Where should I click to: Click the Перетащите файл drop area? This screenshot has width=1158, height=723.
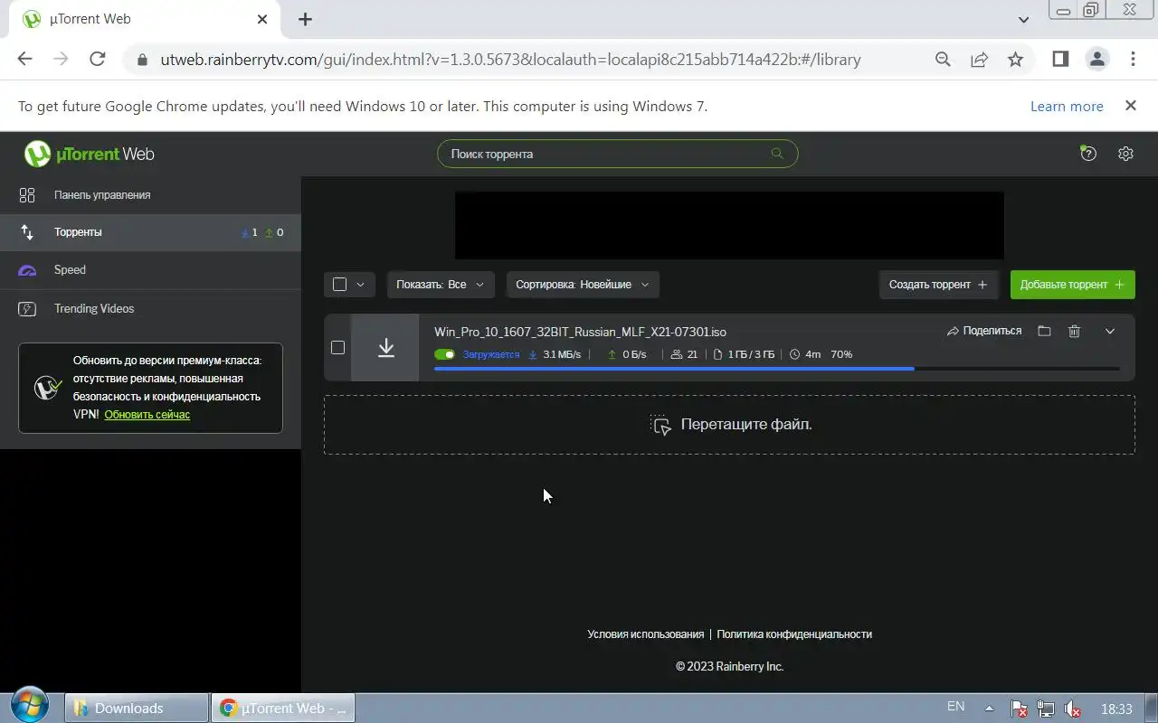click(729, 425)
